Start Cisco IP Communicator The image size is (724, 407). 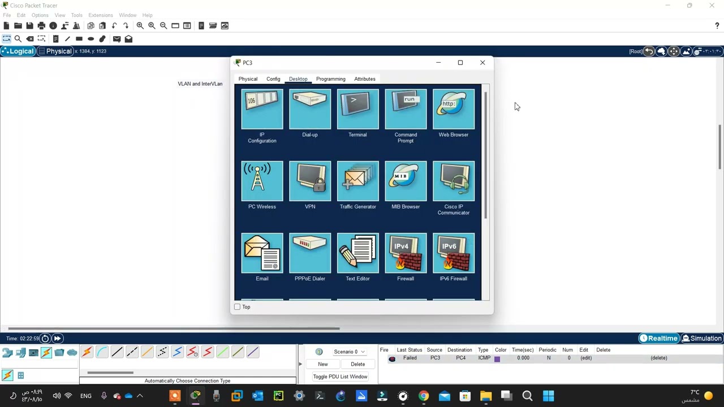454,181
